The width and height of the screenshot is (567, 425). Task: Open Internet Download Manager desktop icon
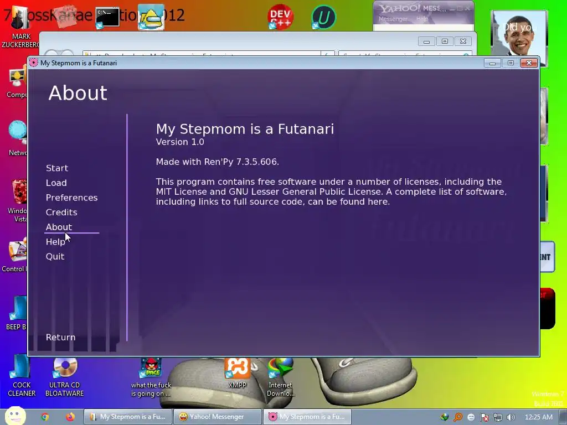(280, 376)
